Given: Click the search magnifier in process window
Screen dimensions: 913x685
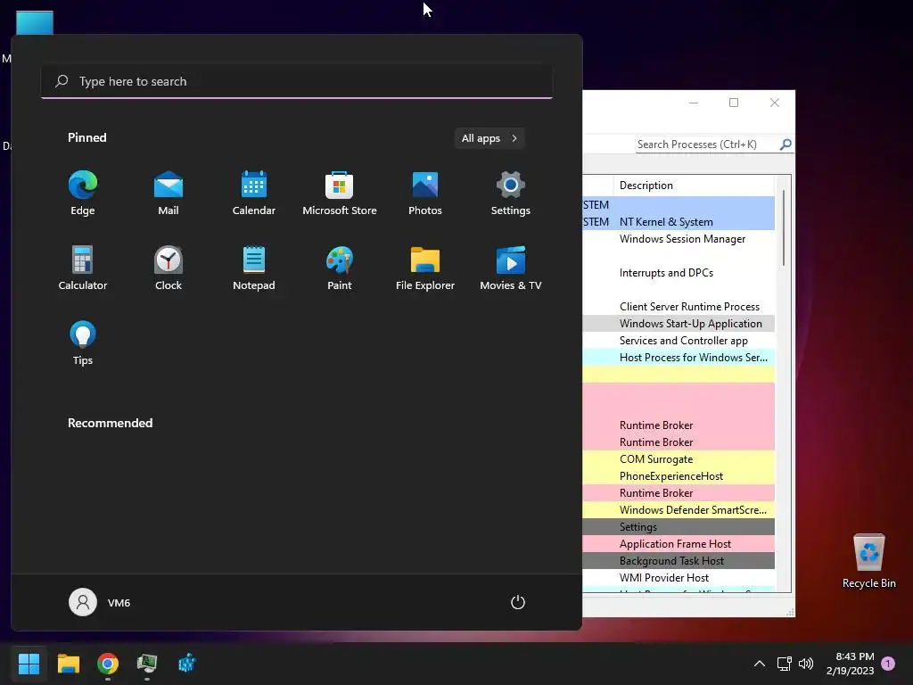Looking at the screenshot, I should tap(786, 144).
